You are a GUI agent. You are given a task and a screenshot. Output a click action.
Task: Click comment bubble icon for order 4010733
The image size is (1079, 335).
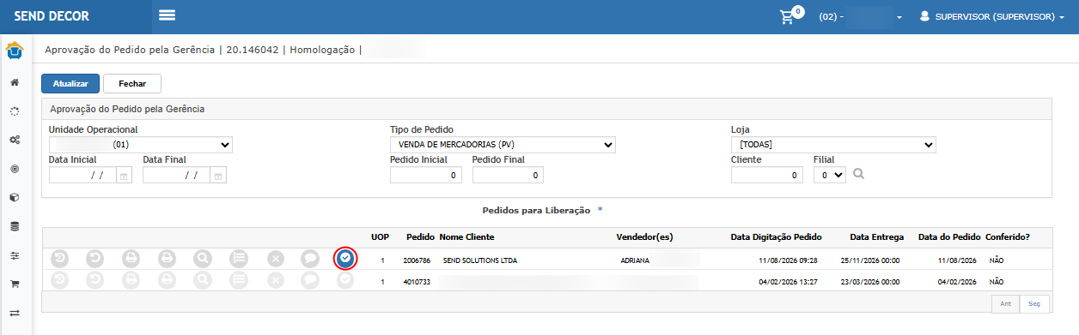(310, 279)
